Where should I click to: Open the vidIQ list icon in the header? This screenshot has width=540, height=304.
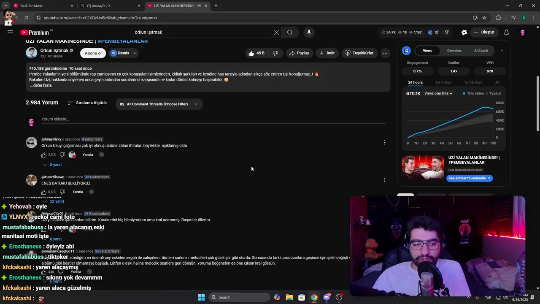click(x=437, y=32)
